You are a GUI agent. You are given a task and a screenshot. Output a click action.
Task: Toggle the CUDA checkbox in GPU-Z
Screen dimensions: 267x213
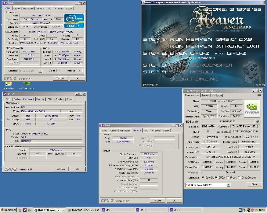click(216, 177)
